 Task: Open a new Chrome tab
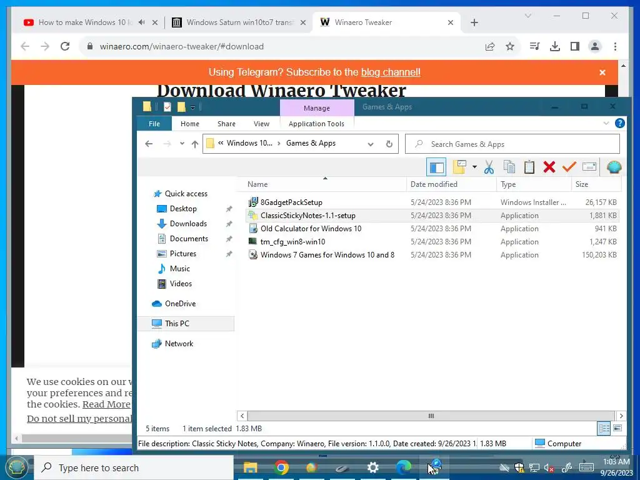coord(474,23)
